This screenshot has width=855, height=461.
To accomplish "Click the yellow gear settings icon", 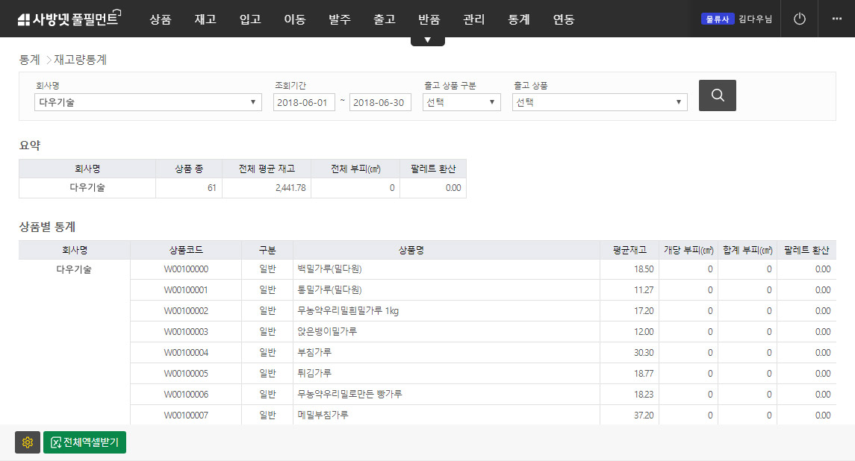I will [x=28, y=442].
